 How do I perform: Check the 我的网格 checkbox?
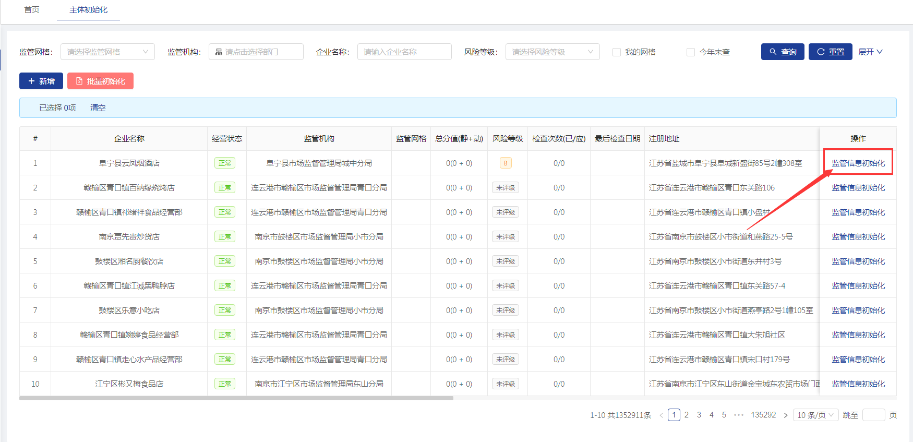tap(617, 52)
